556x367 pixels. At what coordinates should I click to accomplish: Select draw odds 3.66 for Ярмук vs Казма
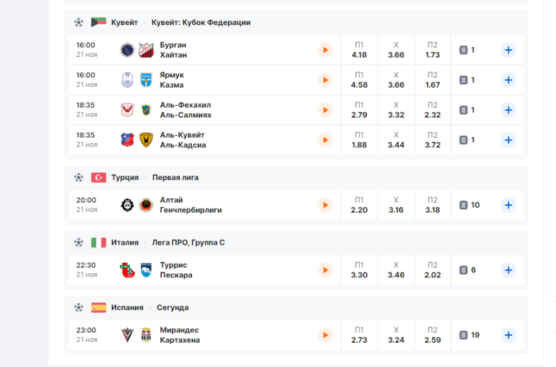(396, 80)
